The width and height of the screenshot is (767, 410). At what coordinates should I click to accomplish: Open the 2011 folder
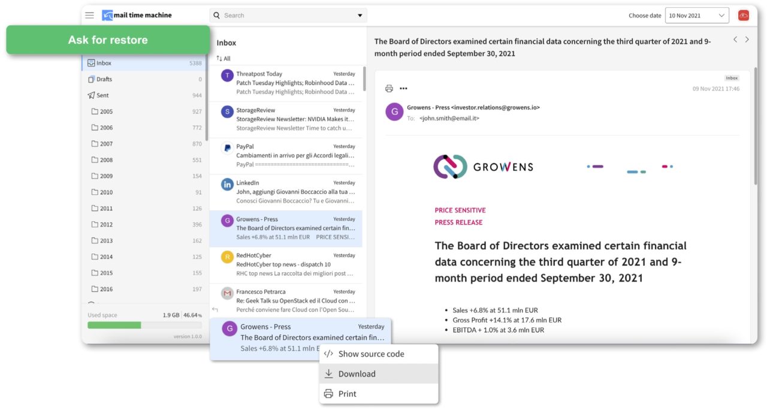point(144,209)
